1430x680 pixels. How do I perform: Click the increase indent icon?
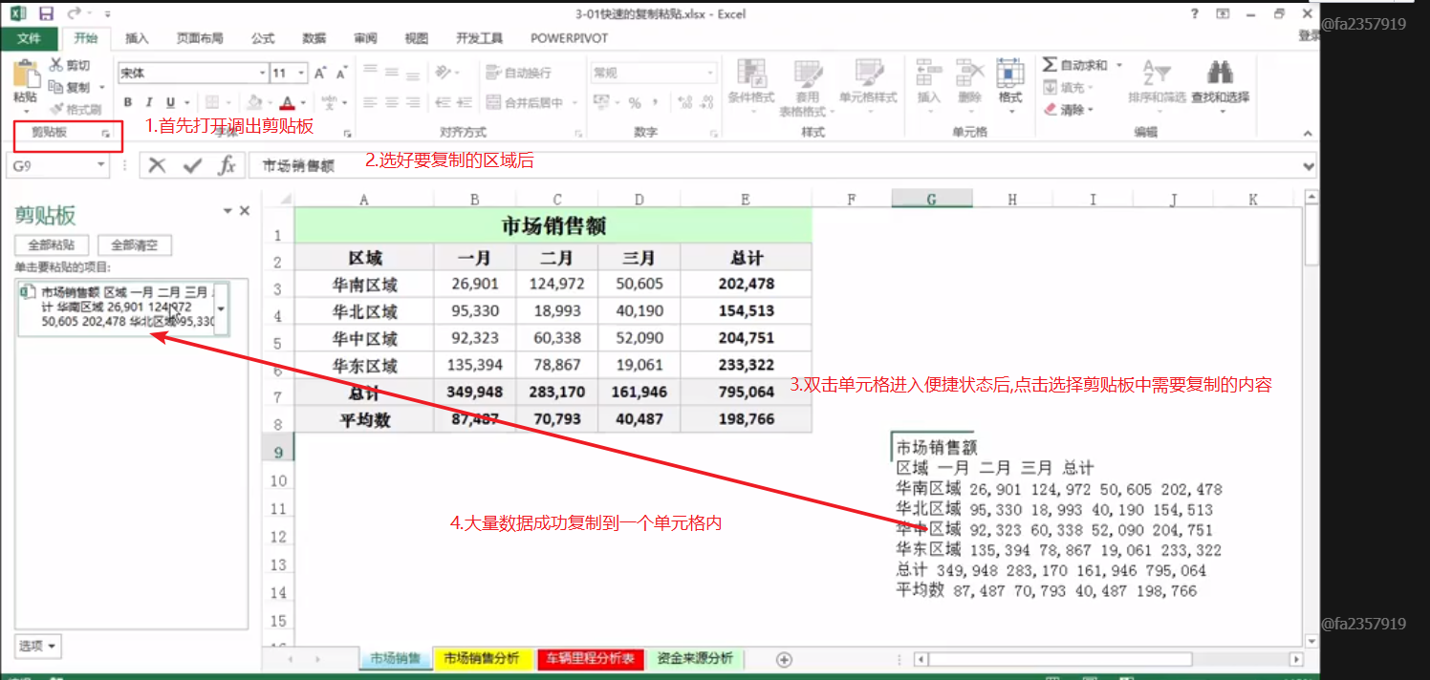tap(464, 103)
